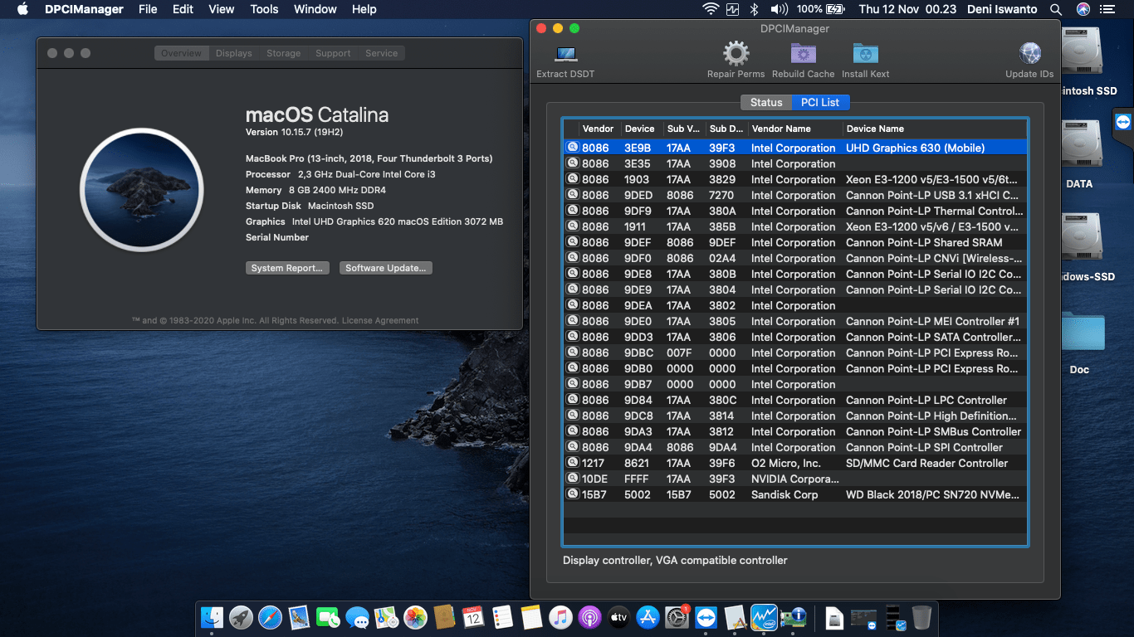
Task: Launch Music from the Dock
Action: (x=560, y=617)
